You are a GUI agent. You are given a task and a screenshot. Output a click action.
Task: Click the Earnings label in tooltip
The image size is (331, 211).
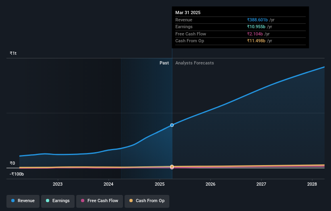pos(184,27)
